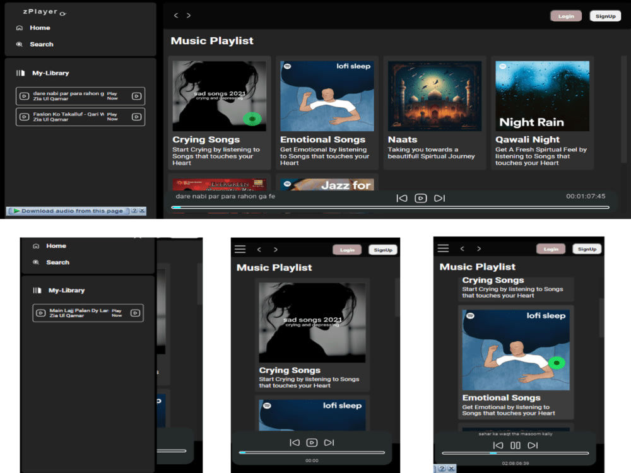Click previous track in mobile view with pause button

pos(498,445)
